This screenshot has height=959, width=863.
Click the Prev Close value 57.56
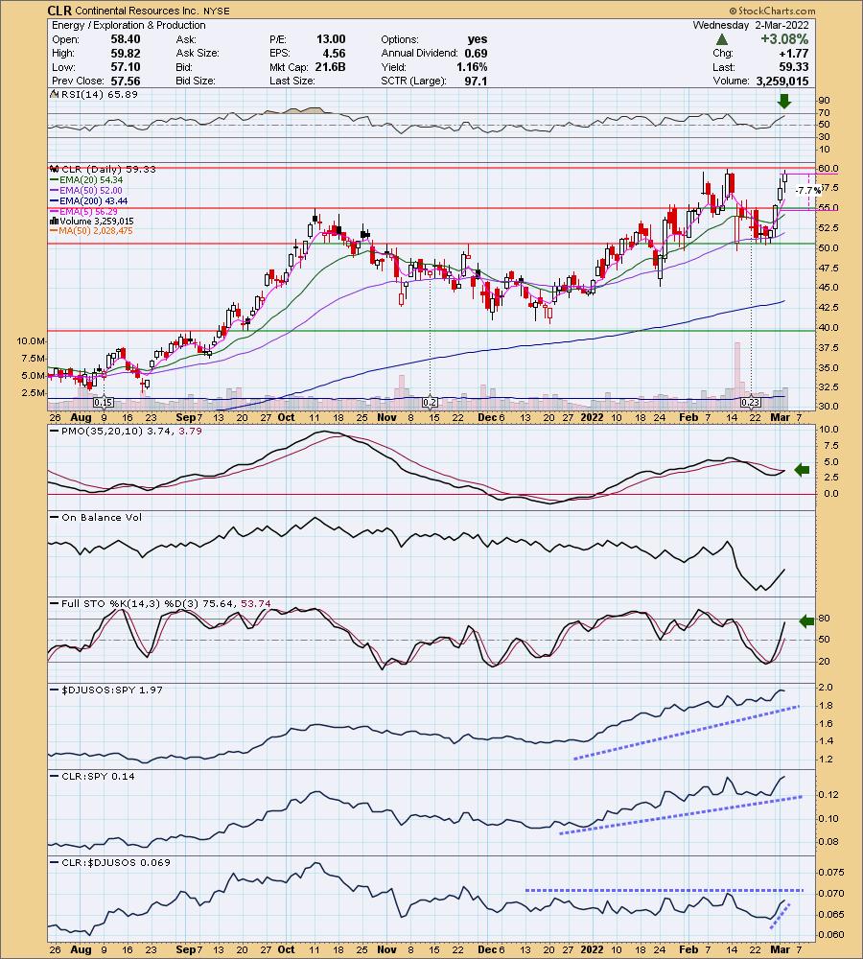coord(126,81)
